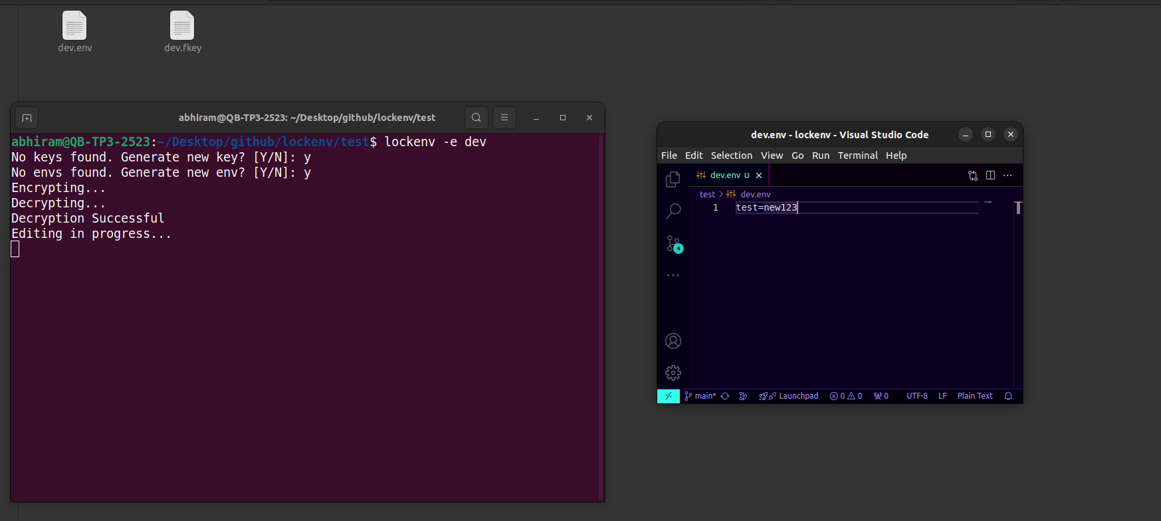Change the LF end of line sequence
The width and height of the screenshot is (1161, 521).
942,396
